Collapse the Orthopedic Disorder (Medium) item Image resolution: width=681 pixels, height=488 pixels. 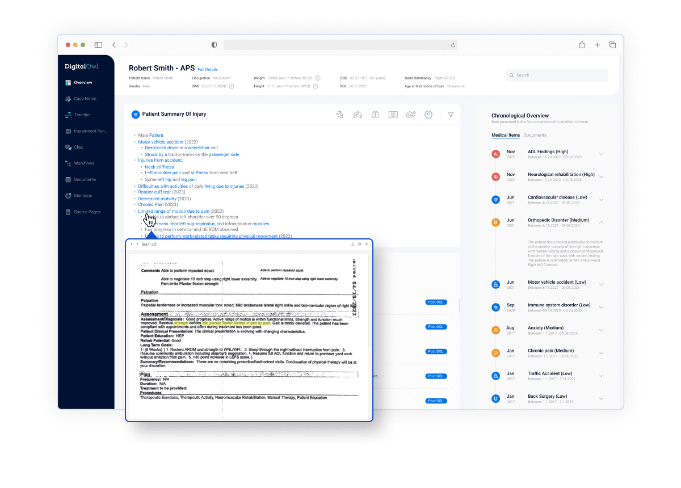pyautogui.click(x=602, y=222)
